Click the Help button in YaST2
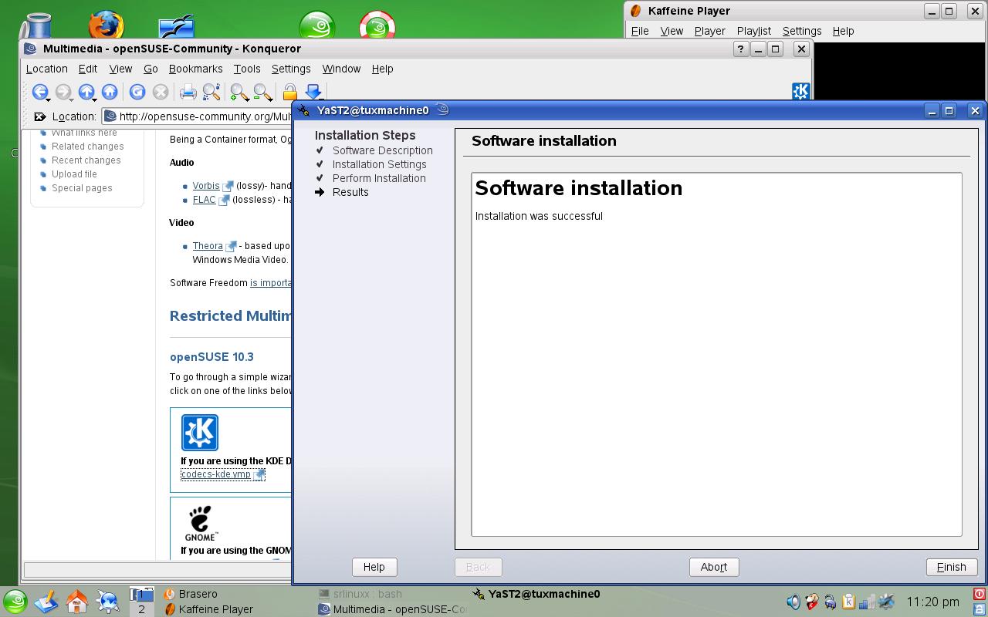Viewport: 988px width, 617px height. 374,567
